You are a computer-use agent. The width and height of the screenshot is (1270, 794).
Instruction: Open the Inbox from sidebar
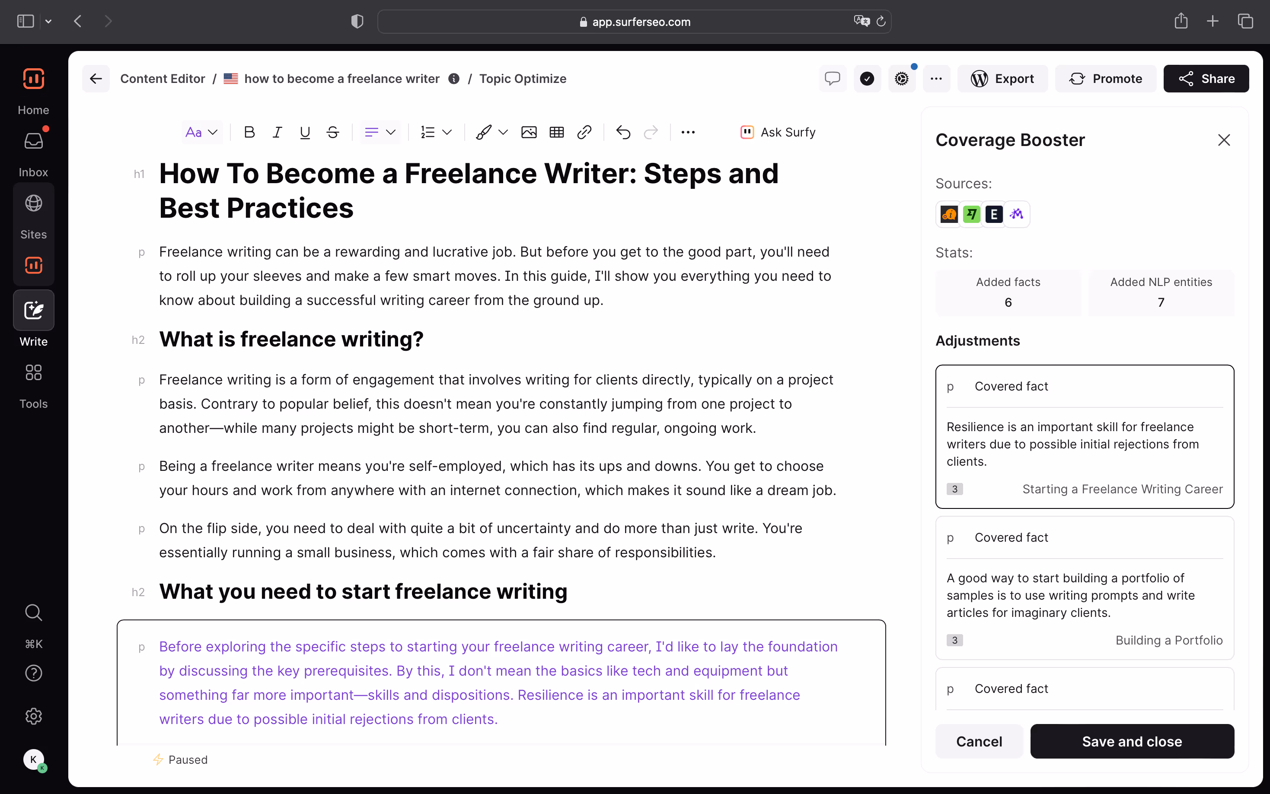[x=33, y=141]
